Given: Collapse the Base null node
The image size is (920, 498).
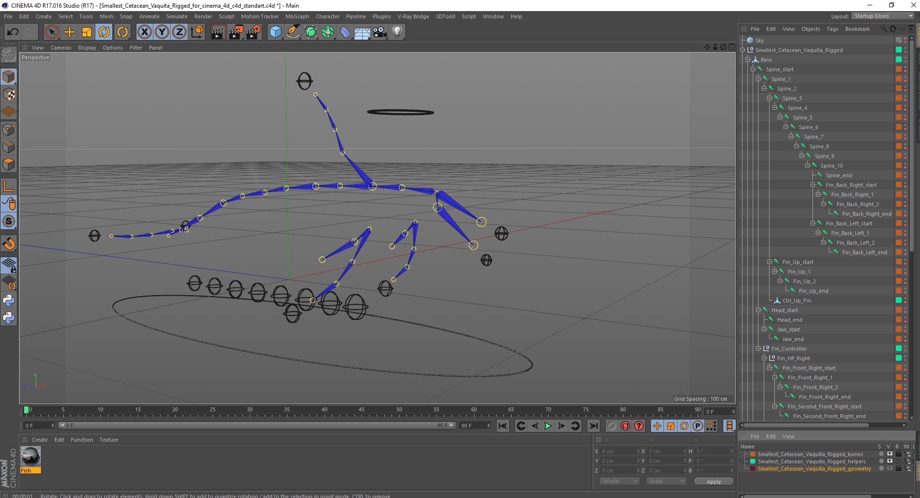Looking at the screenshot, I should pos(748,60).
